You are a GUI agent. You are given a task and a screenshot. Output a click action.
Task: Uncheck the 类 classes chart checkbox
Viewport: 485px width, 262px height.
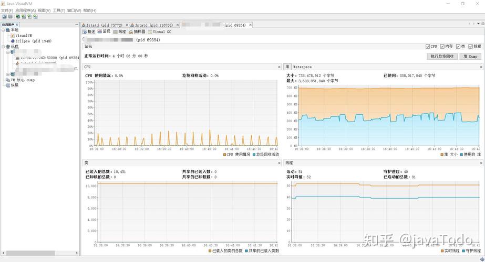pos(458,46)
